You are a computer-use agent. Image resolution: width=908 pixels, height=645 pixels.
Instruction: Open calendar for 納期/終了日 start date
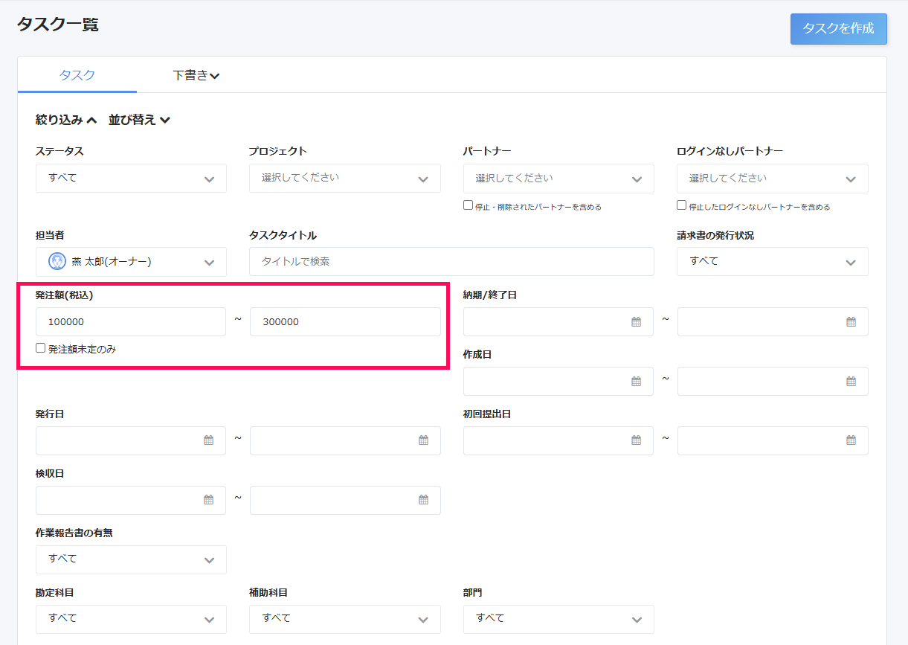[x=636, y=322]
